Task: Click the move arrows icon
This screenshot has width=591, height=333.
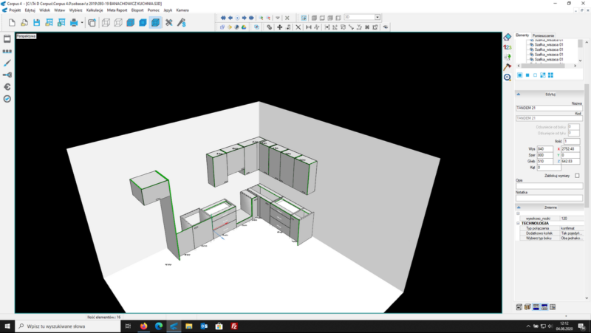Action: click(x=280, y=27)
